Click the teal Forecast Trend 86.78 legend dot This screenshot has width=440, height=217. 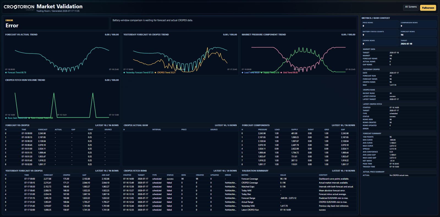[x=6, y=73]
